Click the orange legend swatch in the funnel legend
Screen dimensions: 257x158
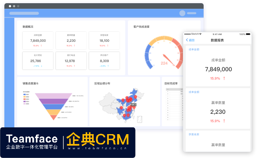coord(24,97)
